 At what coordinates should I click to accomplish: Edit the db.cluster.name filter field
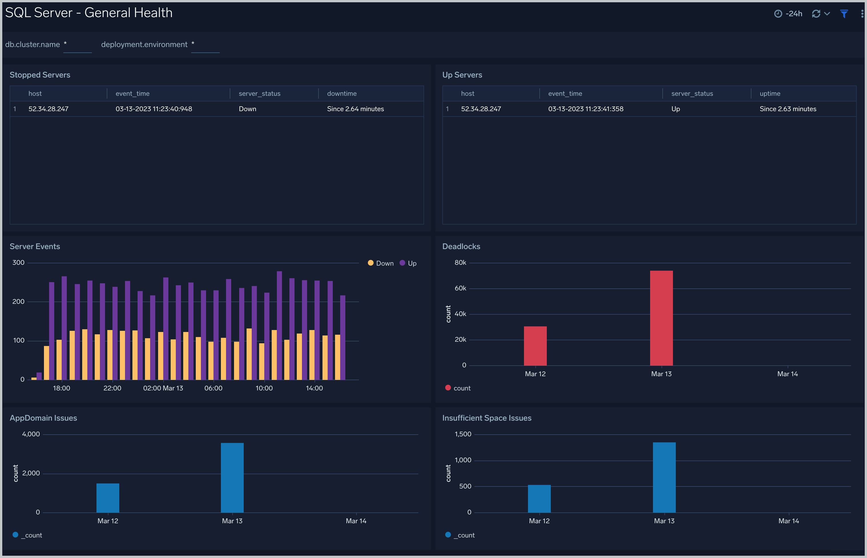click(x=77, y=44)
